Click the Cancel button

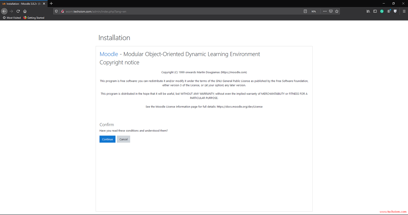pyautogui.click(x=123, y=139)
